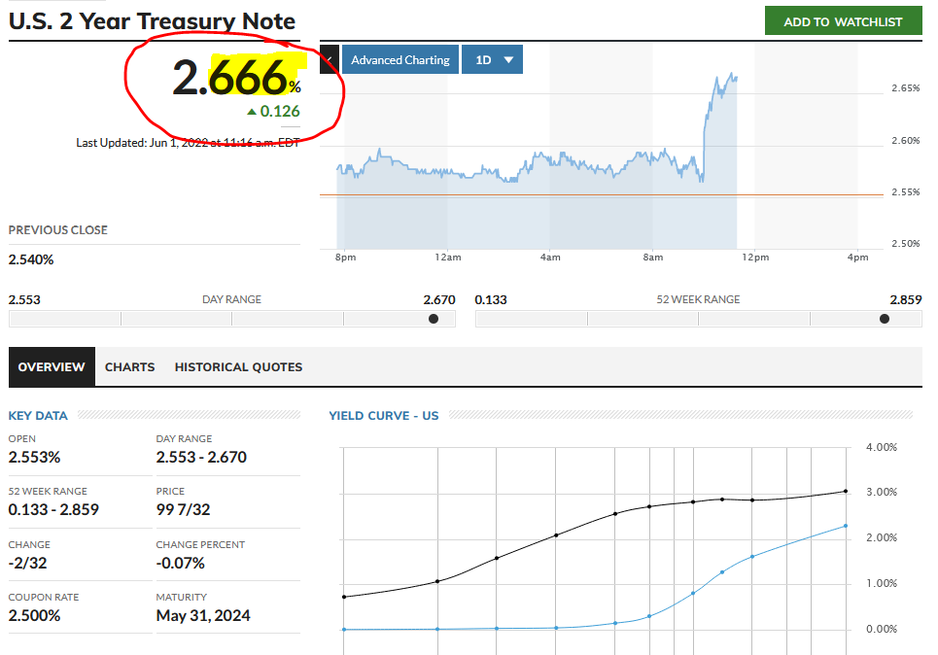Click the green up-arrow change indicator
Screen dimensions: 938x655
[x=252, y=112]
